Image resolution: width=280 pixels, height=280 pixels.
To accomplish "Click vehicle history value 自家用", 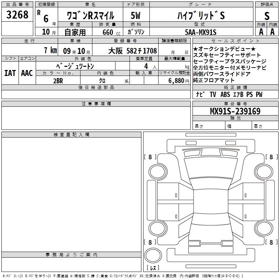I will 75,32.
